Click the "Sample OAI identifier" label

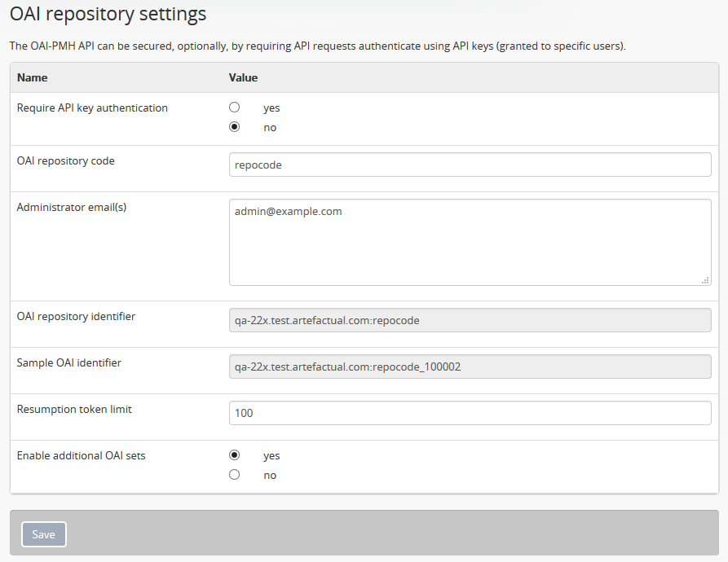tap(69, 362)
